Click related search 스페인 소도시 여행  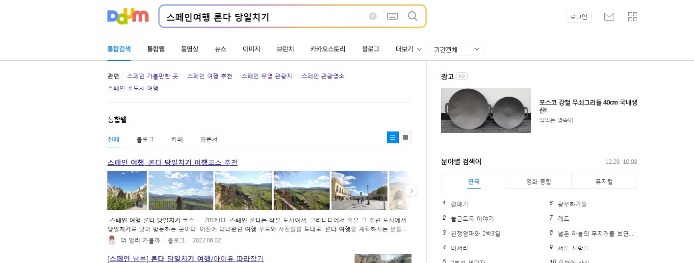[x=133, y=88]
